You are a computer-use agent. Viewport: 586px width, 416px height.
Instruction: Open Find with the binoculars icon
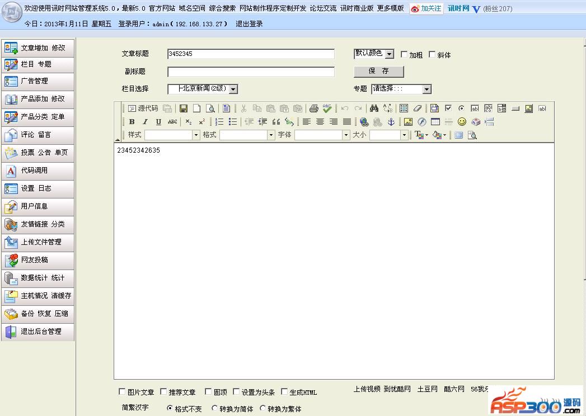[x=374, y=108]
